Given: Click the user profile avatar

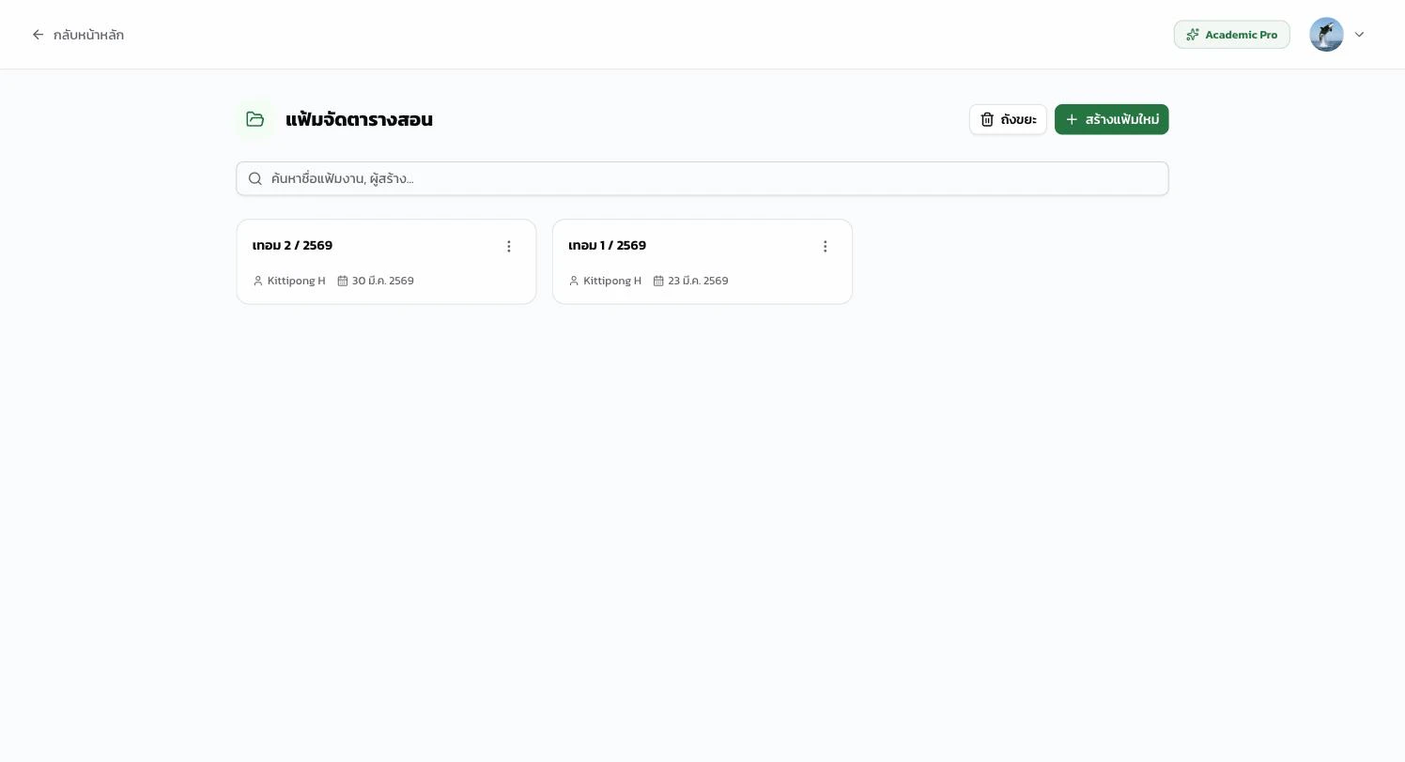Looking at the screenshot, I should (1326, 35).
